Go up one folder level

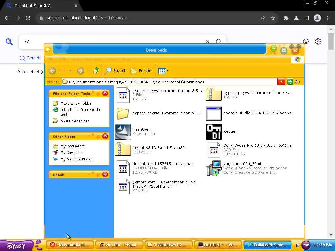96,71
